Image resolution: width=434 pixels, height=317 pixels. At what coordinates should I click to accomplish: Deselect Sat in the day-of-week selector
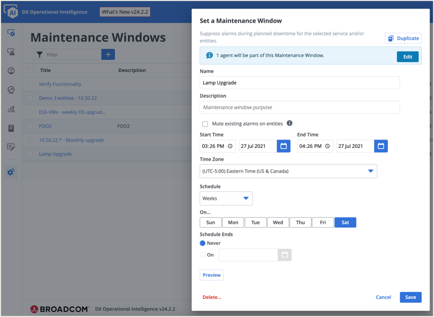click(345, 222)
